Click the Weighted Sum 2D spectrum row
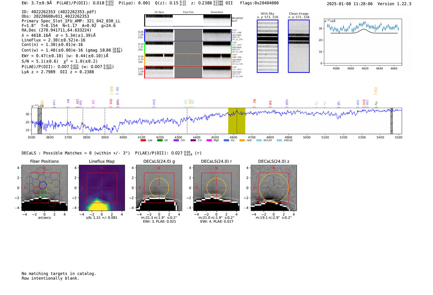Screen dimensions: 433x295 [x=188, y=20]
